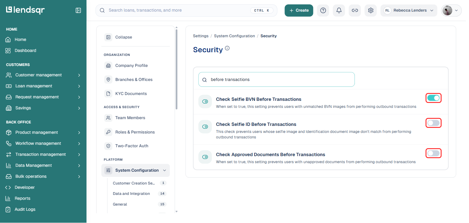The width and height of the screenshot is (469, 223).
Task: Click the info icon beside Security heading
Action: 227,48
